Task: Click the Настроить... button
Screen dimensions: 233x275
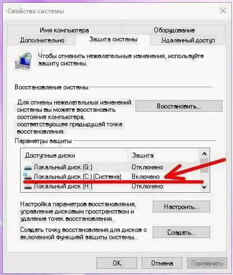Action: [x=181, y=207]
